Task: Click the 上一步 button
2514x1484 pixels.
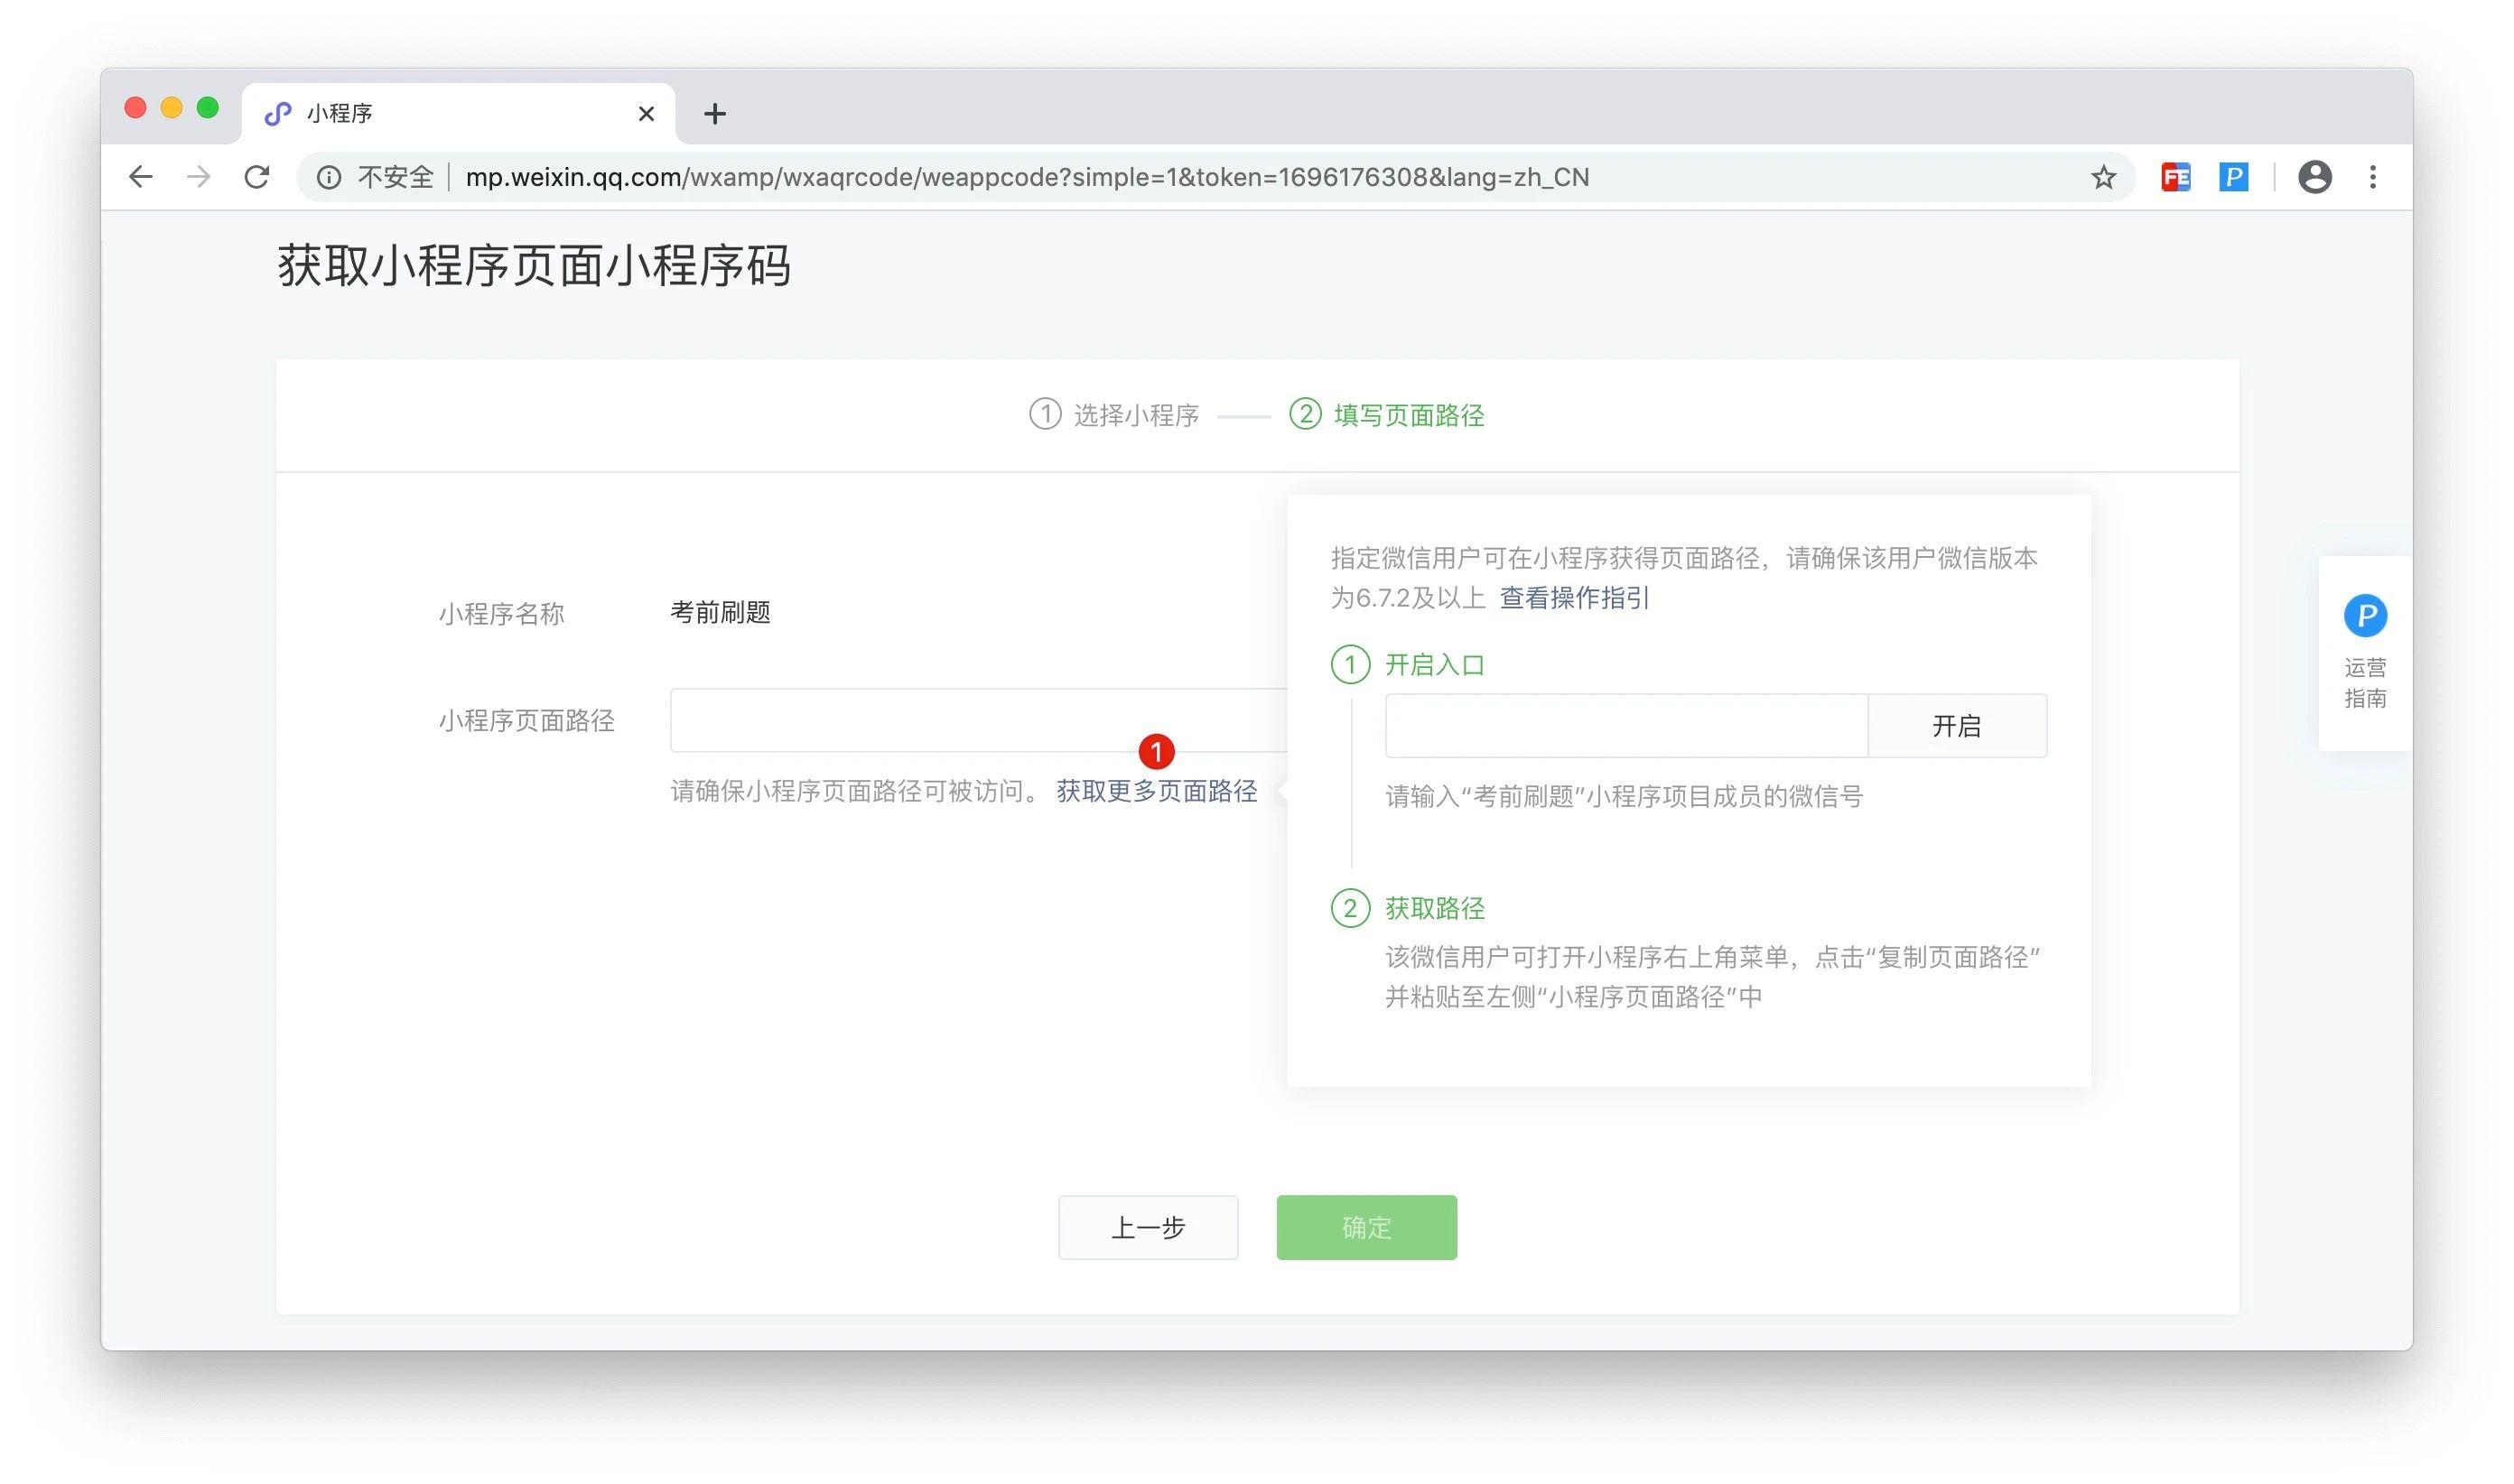Action: pos(1148,1227)
